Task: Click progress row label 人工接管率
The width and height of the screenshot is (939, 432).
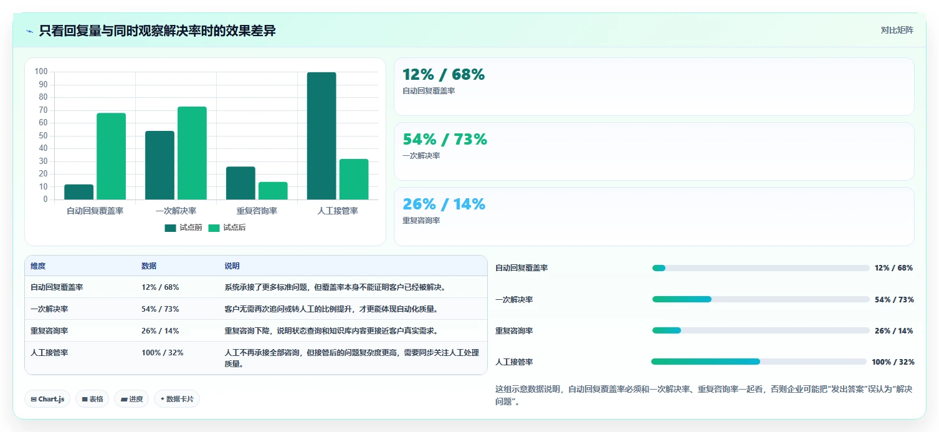Action: click(514, 362)
